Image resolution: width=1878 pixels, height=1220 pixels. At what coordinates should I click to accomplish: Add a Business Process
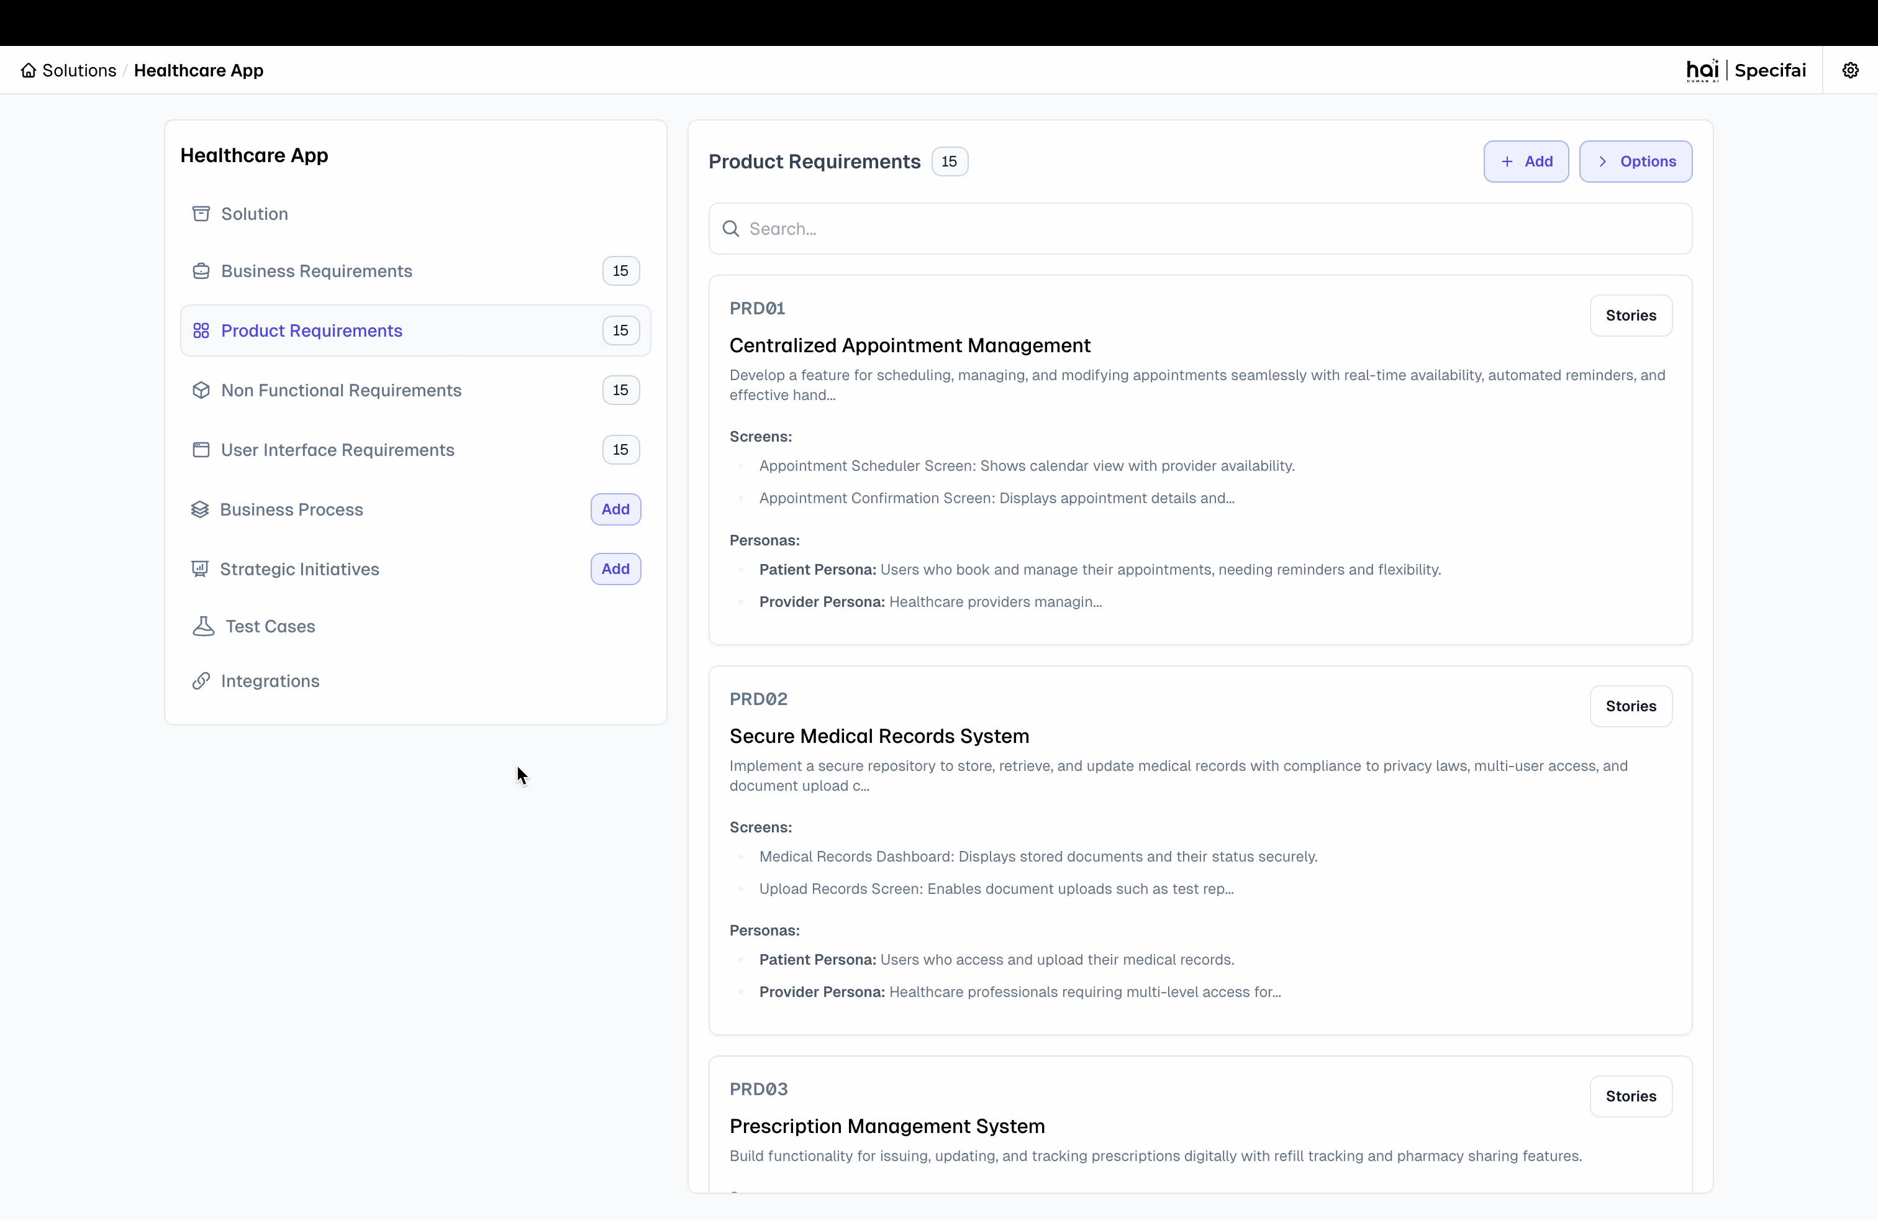coord(615,509)
